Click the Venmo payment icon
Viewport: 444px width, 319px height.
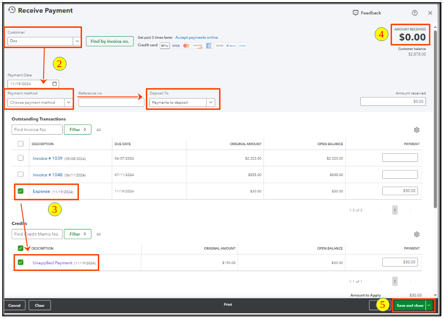click(x=242, y=45)
